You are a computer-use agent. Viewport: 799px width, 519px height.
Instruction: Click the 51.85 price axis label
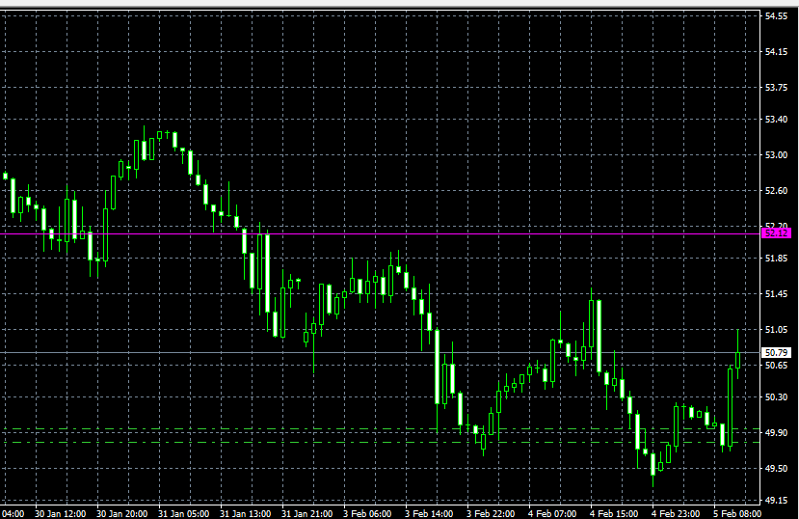[x=776, y=259]
